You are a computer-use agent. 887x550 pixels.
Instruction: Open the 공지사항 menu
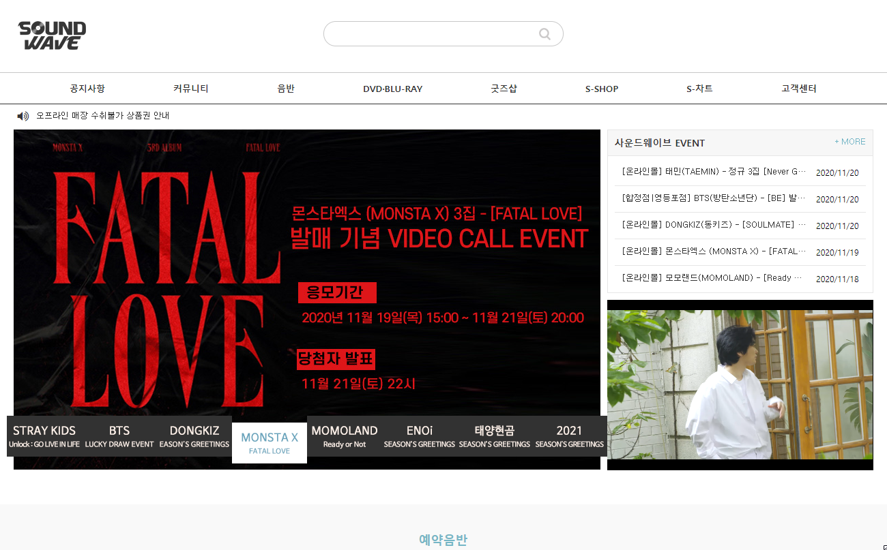pyautogui.click(x=87, y=89)
